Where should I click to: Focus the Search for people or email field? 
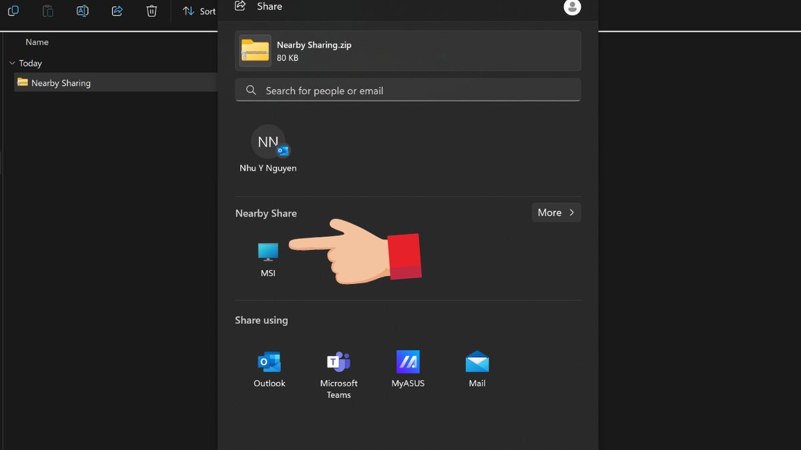[x=414, y=91]
